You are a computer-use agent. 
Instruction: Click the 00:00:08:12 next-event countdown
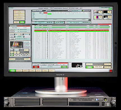(86, 22)
